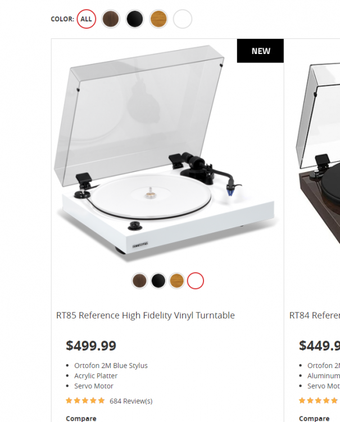Screen dimensions: 340x422
Task: Select the ALL option in COLOR filter
Action: click(x=86, y=19)
